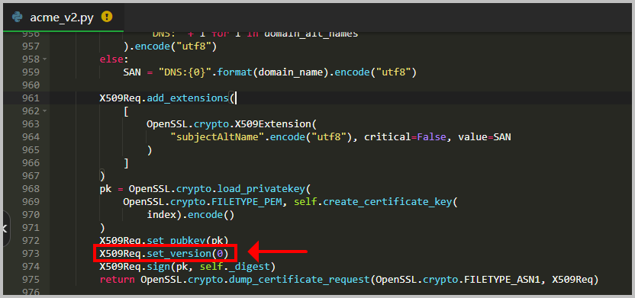Click the return statement on line 975
Screen dimensions: 635x298
point(349,280)
